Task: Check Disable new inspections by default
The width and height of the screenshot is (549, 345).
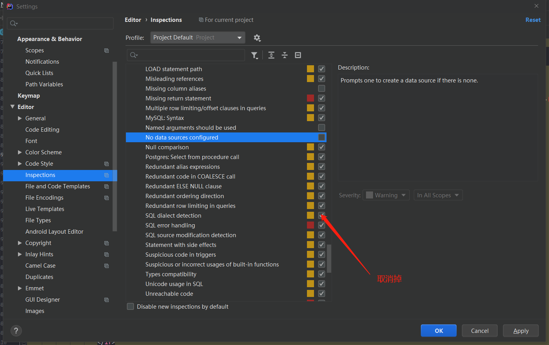Action: [x=131, y=307]
